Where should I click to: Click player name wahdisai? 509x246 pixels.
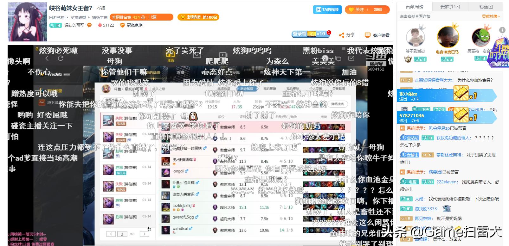180,229
